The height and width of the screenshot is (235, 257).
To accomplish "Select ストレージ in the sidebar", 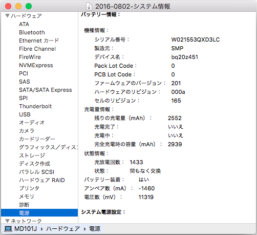I will pos(32,155).
